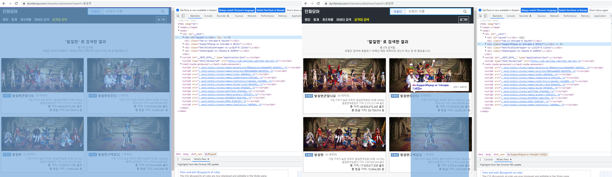The width and height of the screenshot is (612, 177).
Task: Click the 모험단 이름 search field in left window
Action: [x=131, y=11]
